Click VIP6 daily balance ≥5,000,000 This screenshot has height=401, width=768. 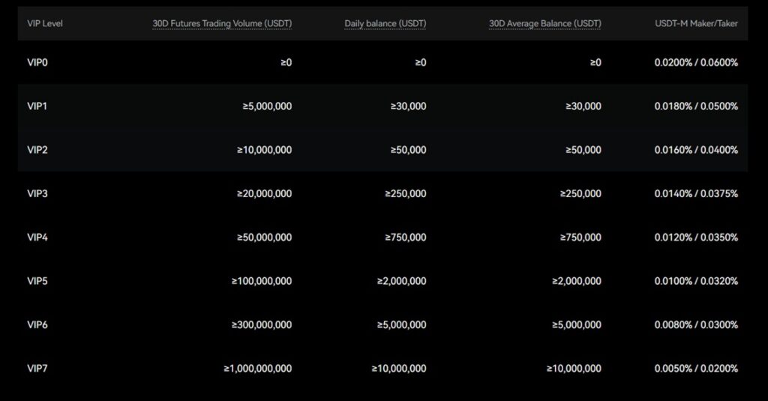402,325
